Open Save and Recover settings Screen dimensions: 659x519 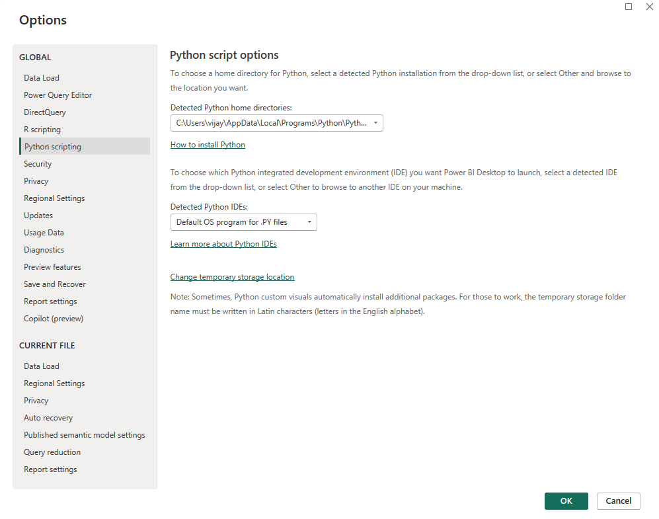(55, 284)
